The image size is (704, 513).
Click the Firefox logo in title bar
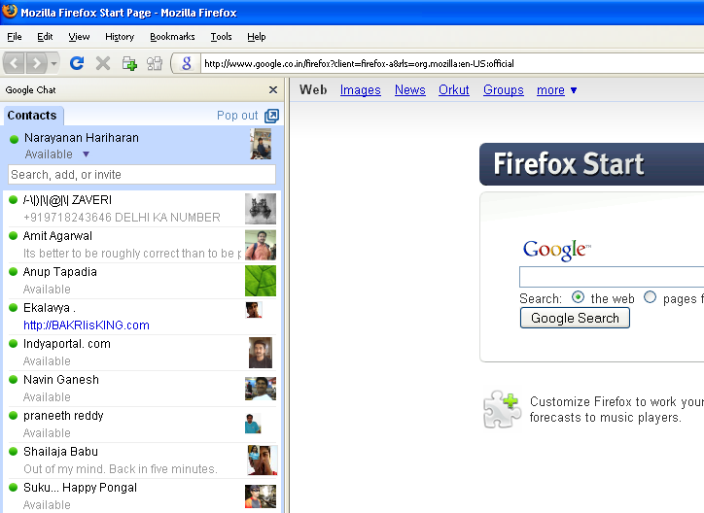click(10, 12)
